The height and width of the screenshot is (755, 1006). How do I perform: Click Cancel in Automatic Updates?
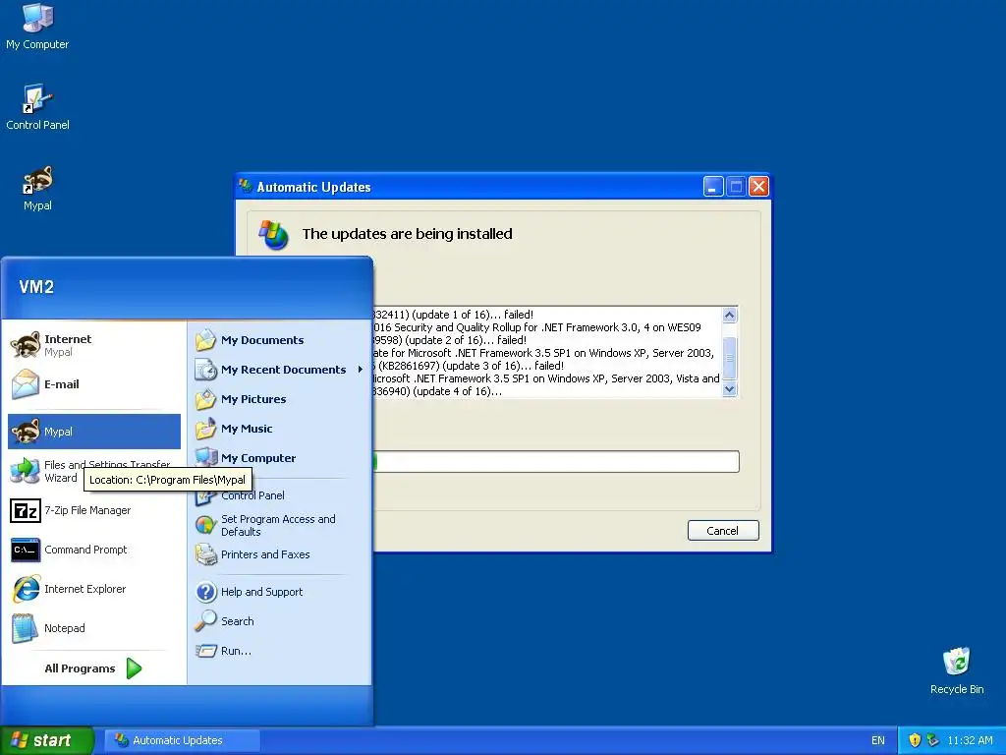(723, 531)
